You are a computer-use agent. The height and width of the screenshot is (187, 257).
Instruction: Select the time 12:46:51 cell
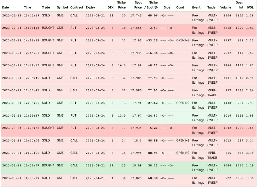32,53
